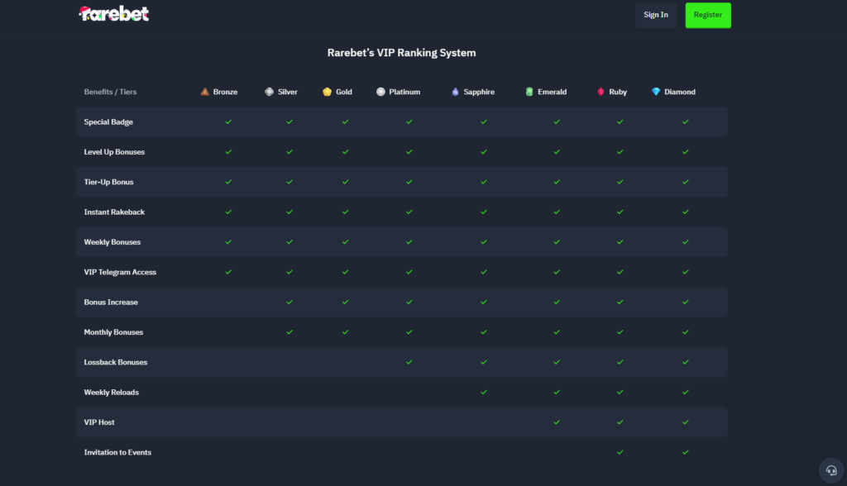Click the "Weekly Reloads" row label

(112, 393)
